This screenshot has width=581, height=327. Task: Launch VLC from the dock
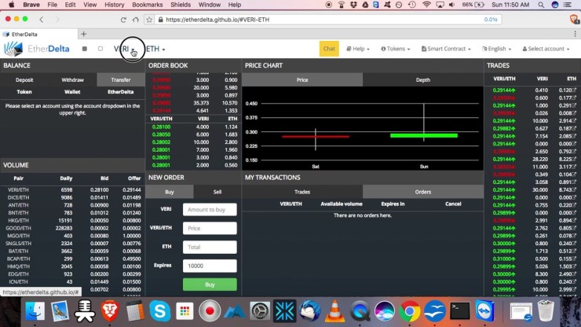pos(334,311)
